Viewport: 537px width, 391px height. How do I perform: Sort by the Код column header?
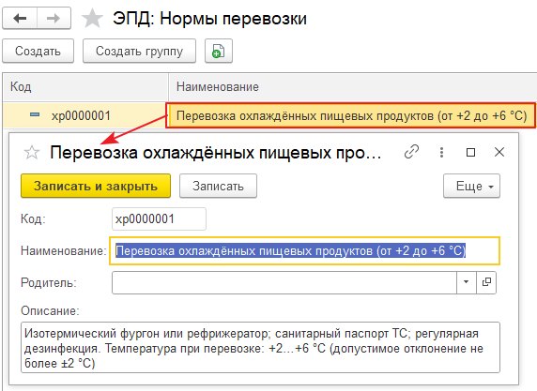tap(84, 86)
